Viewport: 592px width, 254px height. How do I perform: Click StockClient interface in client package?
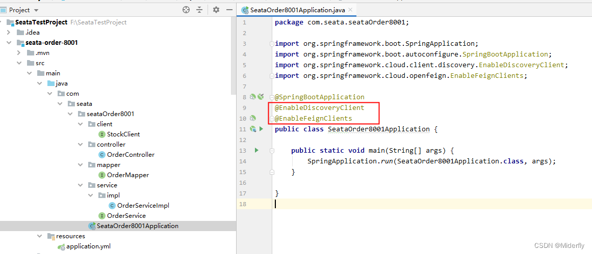click(123, 134)
